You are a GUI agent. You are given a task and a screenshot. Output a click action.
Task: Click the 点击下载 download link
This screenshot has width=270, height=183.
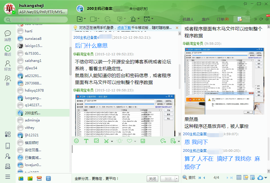click(x=124, y=28)
